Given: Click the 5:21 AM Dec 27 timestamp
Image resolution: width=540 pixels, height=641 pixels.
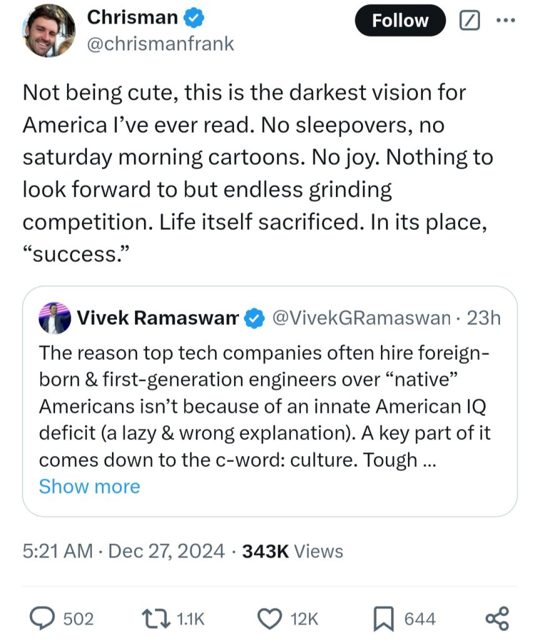Looking at the screenshot, I should coord(123,551).
